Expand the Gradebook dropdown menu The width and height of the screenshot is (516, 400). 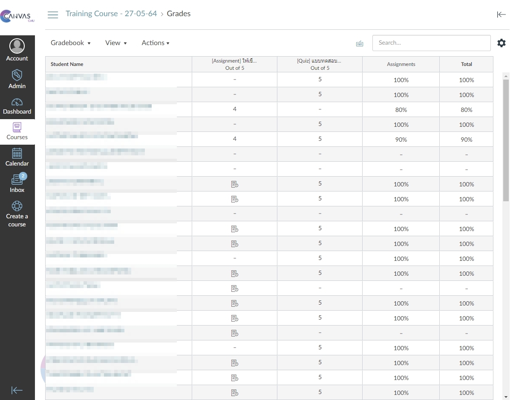click(71, 43)
